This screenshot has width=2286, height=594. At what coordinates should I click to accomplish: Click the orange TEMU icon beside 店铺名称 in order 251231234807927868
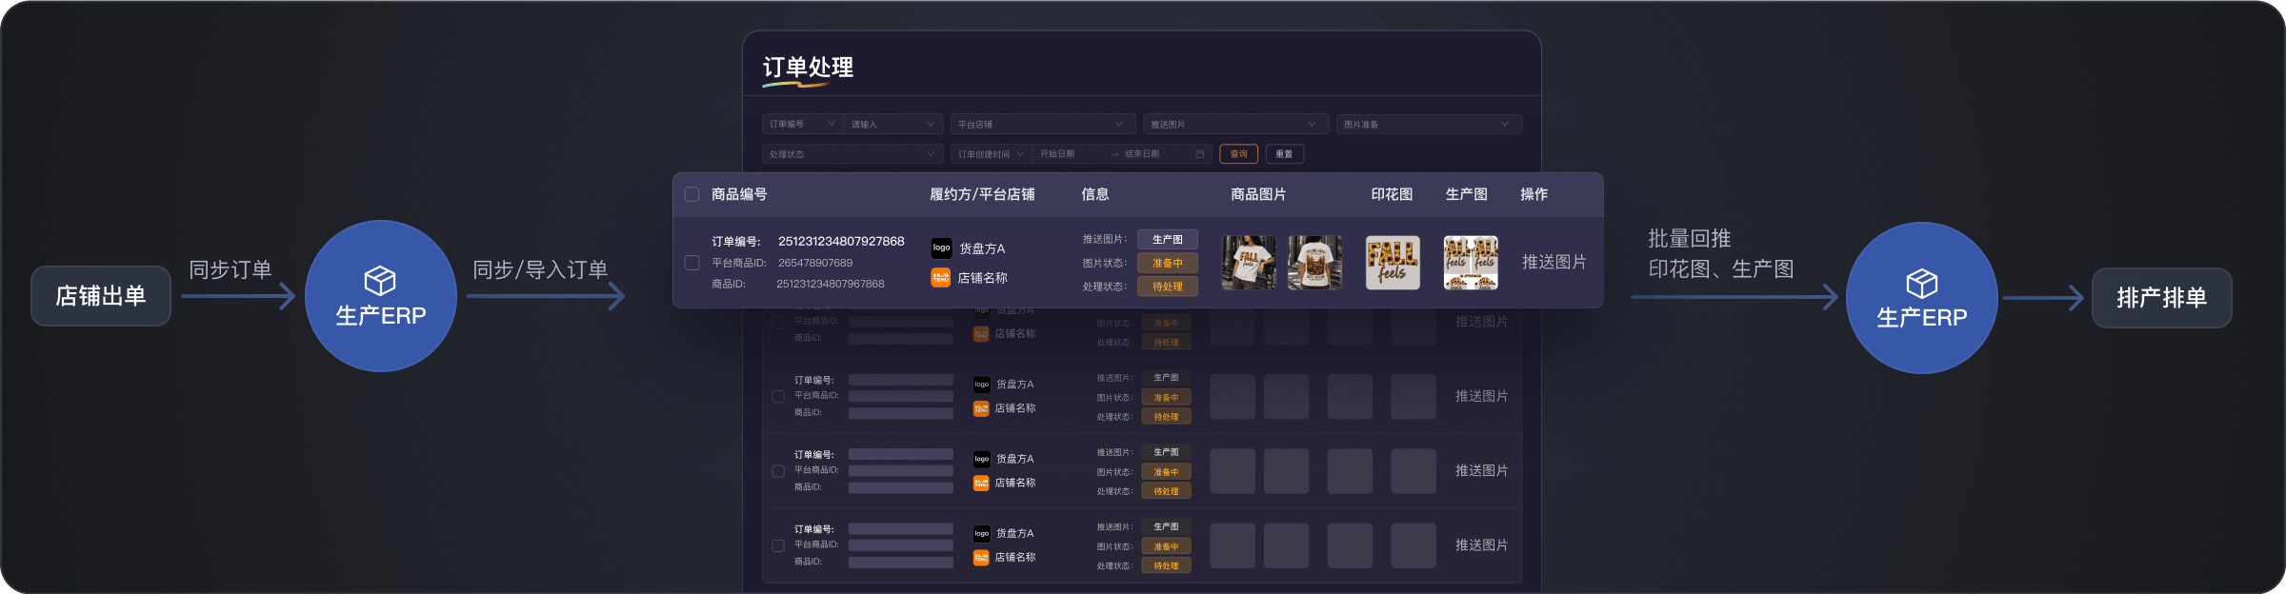pyautogui.click(x=940, y=277)
